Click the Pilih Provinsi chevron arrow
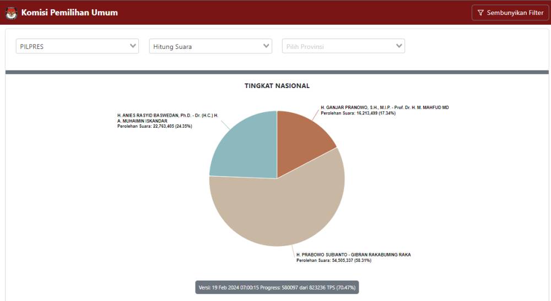Viewport: 551px width, 301px height. coord(399,46)
